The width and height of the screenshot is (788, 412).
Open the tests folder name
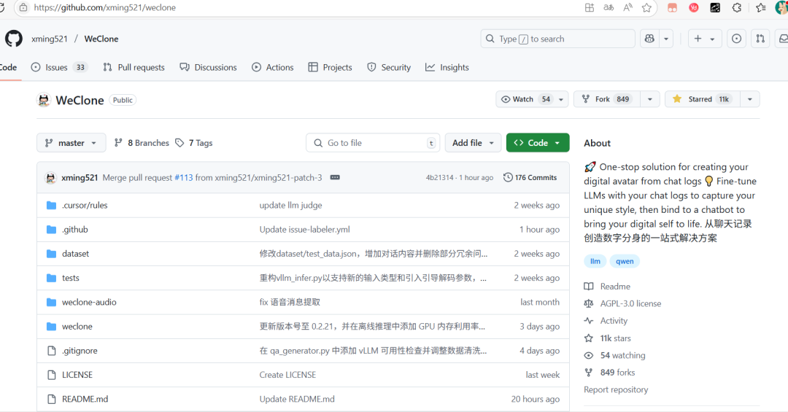tap(70, 278)
